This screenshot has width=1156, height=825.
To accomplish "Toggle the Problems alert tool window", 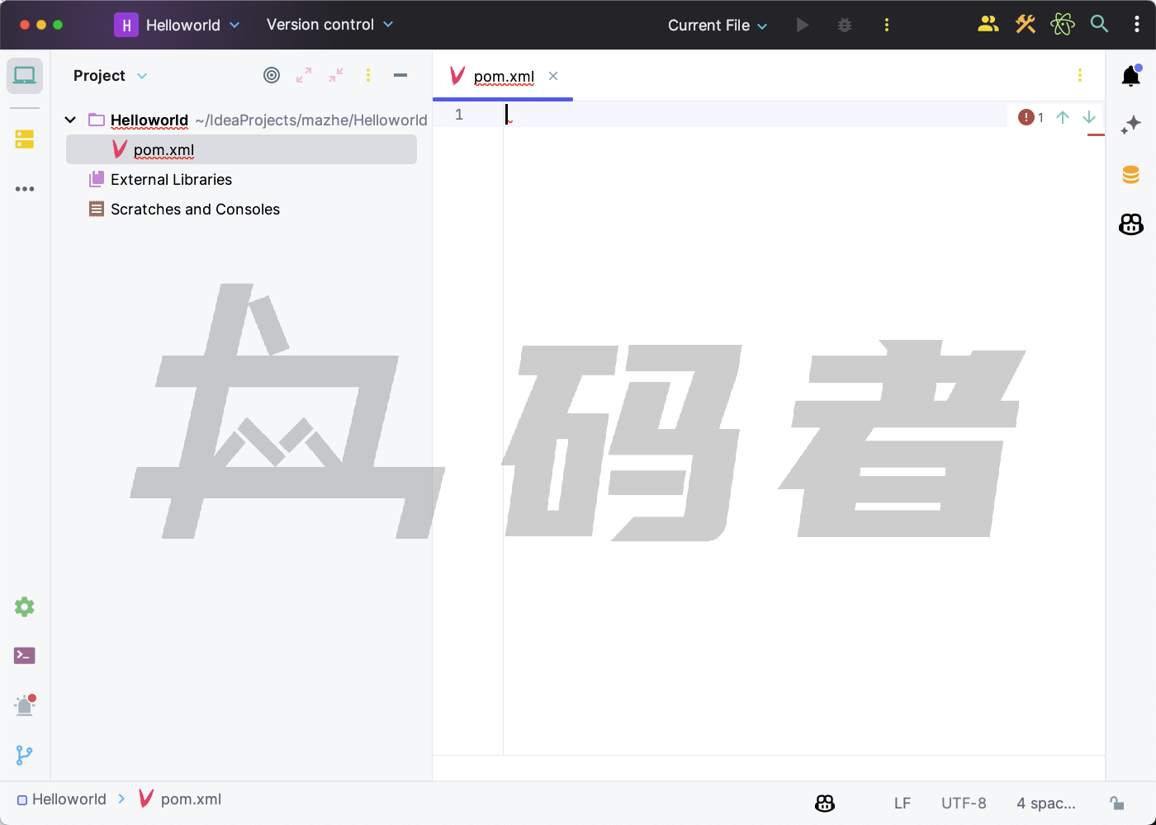I will click(25, 705).
